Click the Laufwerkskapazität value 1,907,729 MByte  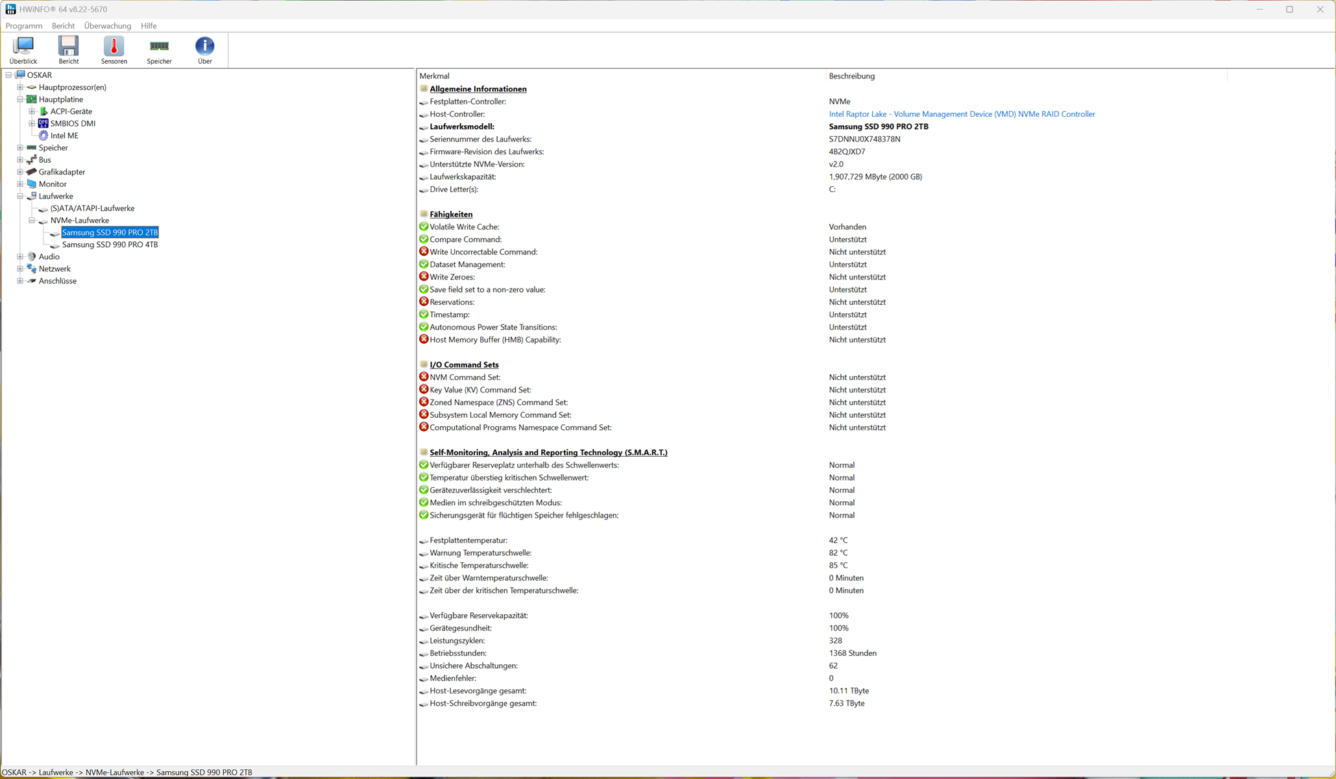pos(875,176)
